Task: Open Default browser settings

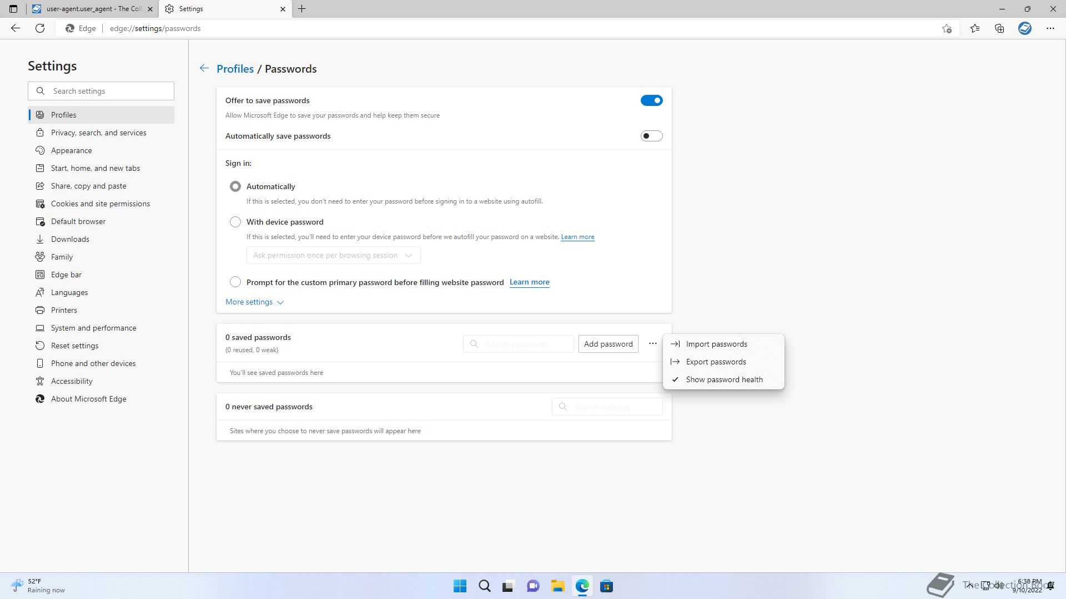Action: coord(101,221)
